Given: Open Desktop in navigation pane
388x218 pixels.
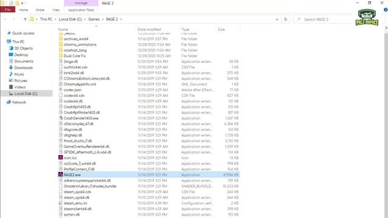Looking at the screenshot, I should click(x=21, y=54).
